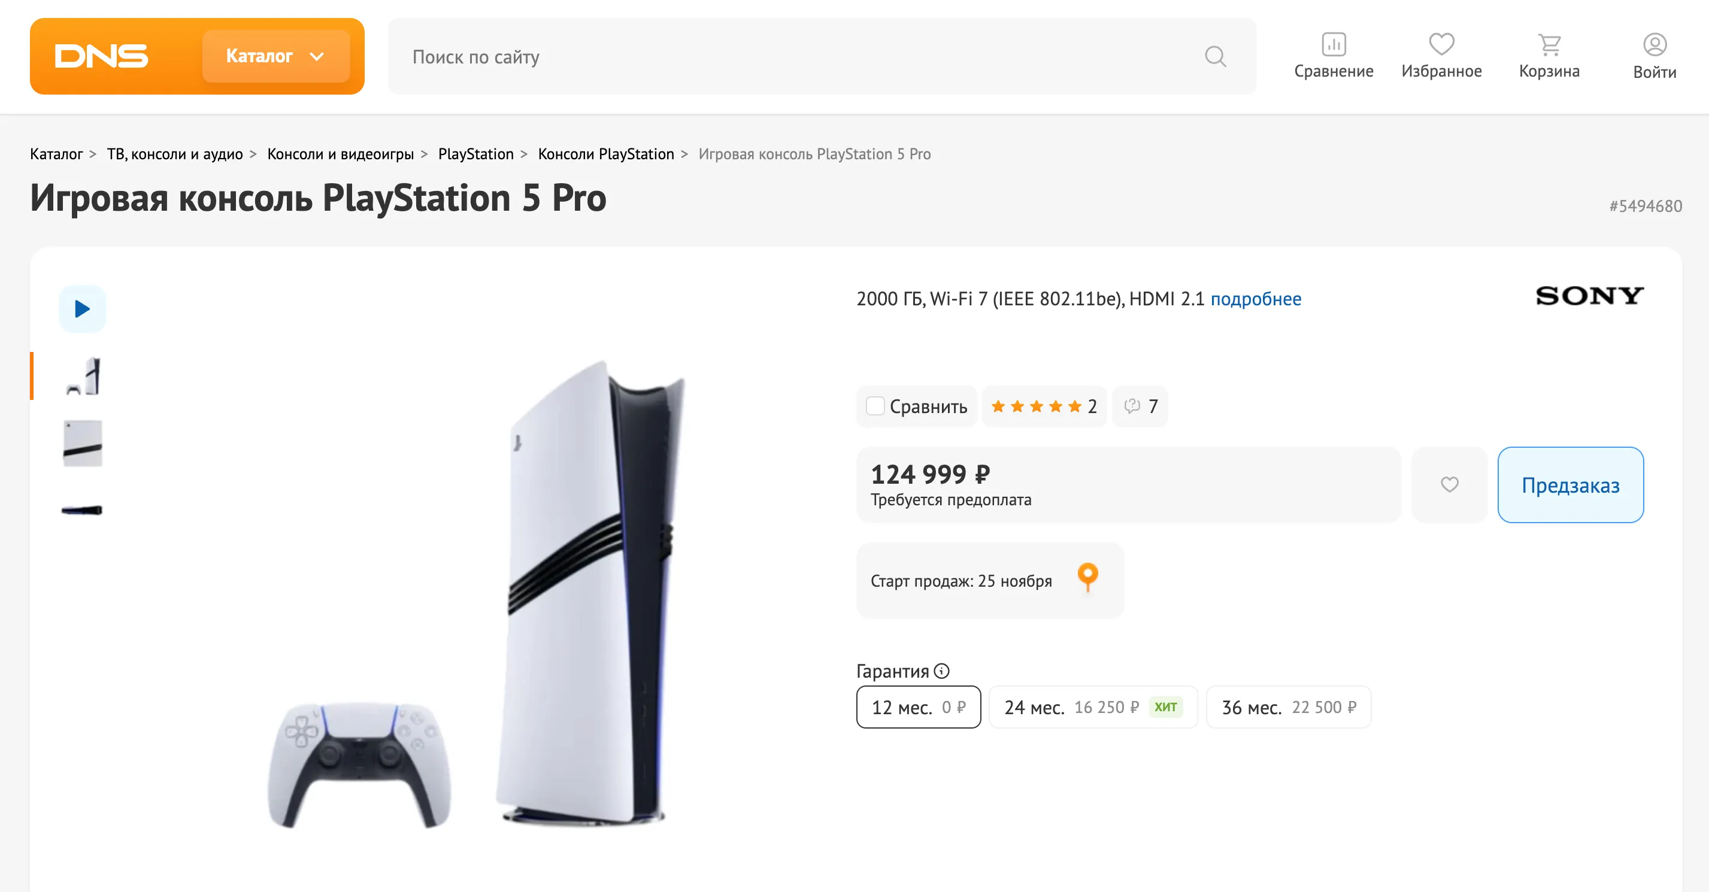Open the Корзина shopping cart
The image size is (1709, 892).
coord(1549,45)
